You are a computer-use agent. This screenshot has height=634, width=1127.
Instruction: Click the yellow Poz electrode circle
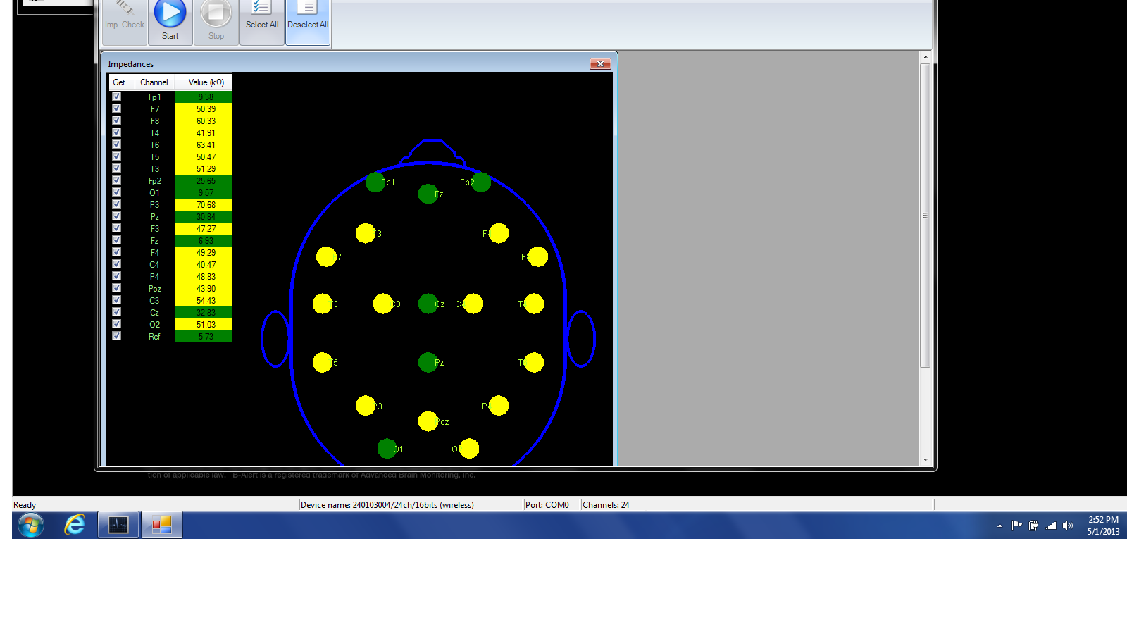pos(428,421)
